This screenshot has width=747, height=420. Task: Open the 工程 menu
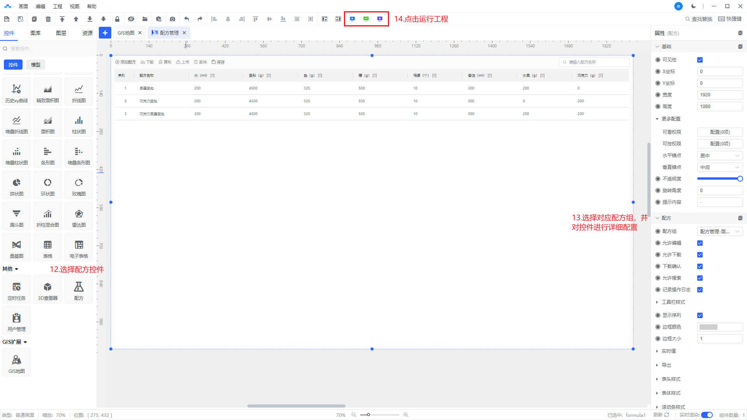coord(58,6)
